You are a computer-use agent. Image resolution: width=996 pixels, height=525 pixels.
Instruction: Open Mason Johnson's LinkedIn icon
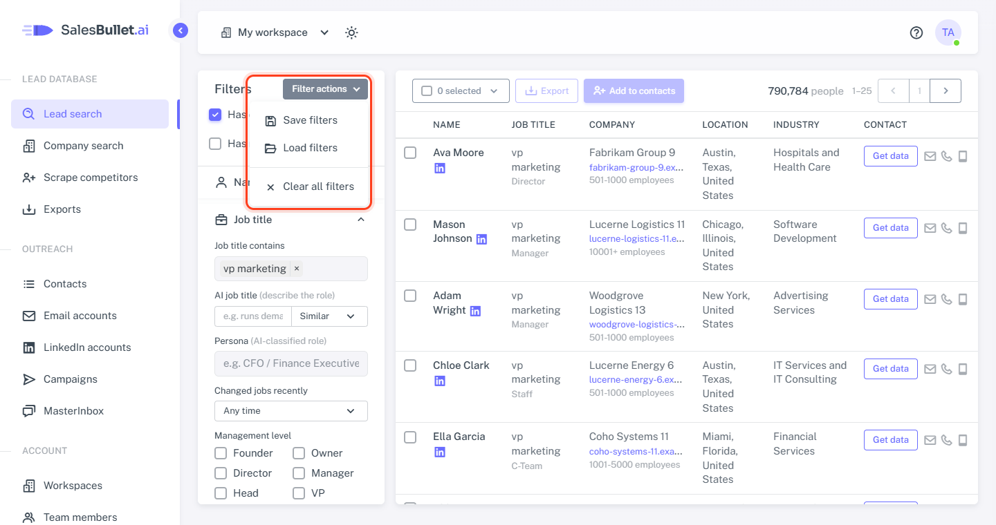pyautogui.click(x=482, y=239)
